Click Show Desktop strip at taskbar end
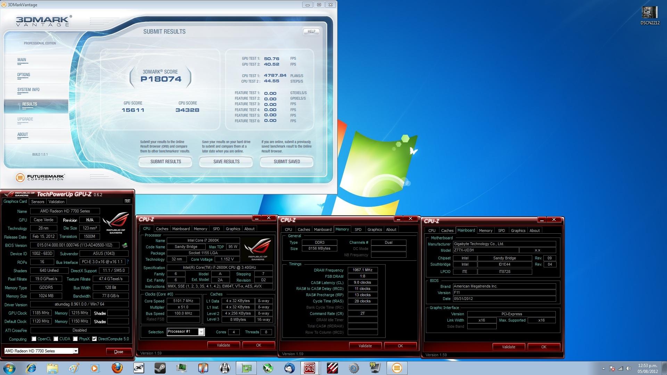Screen dimensions: 667x375 coord(664,368)
